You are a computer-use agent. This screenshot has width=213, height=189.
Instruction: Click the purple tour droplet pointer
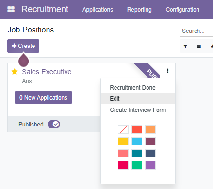pyautogui.click(x=23, y=60)
